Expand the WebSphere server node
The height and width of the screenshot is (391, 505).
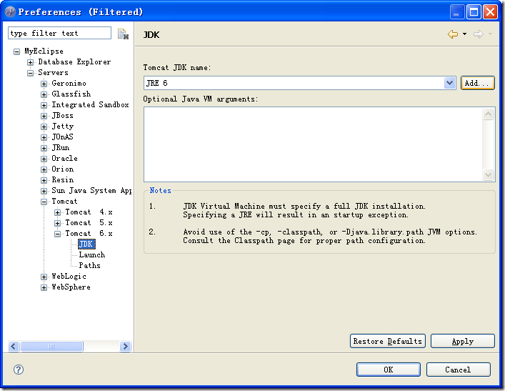coord(44,287)
